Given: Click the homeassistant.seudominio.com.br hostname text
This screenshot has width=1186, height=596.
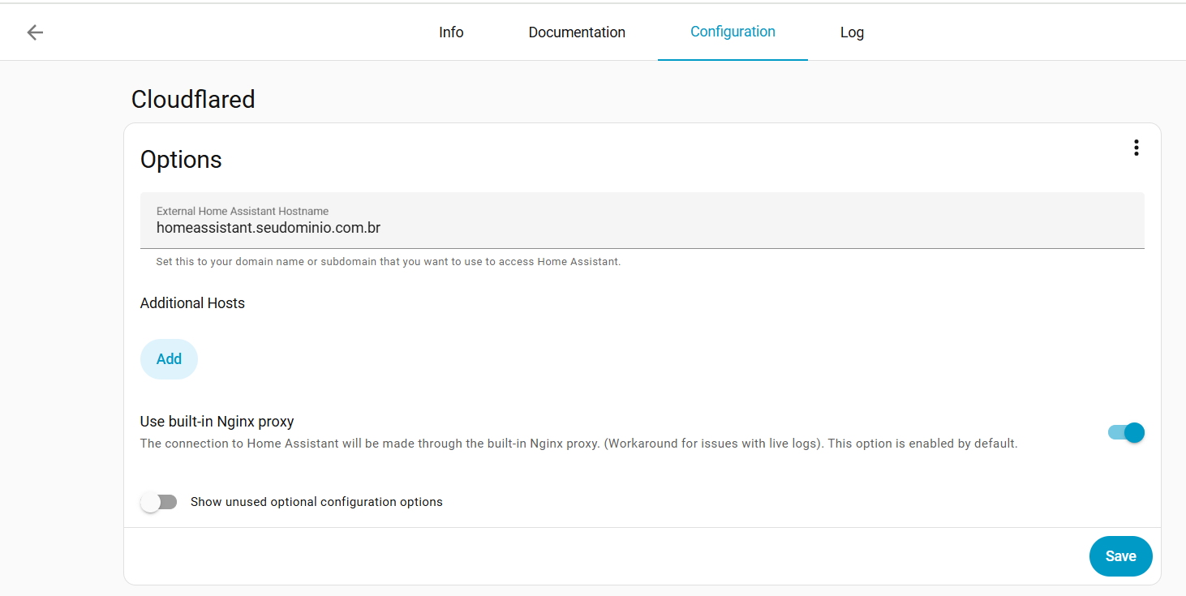Looking at the screenshot, I should click(268, 228).
